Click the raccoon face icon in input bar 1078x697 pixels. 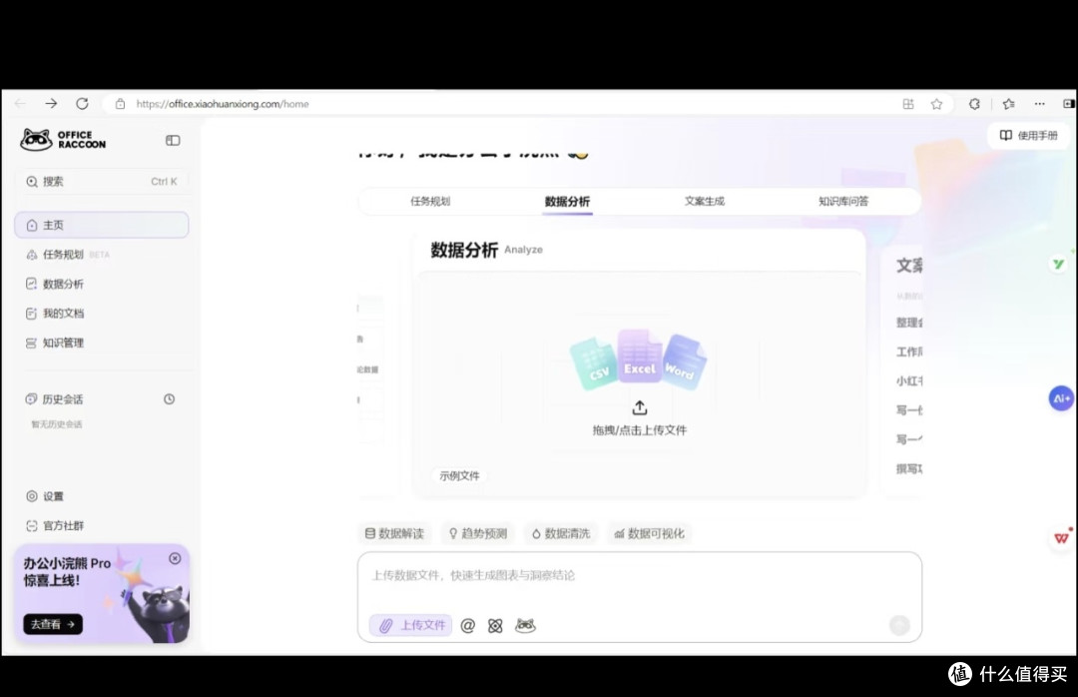(x=525, y=625)
